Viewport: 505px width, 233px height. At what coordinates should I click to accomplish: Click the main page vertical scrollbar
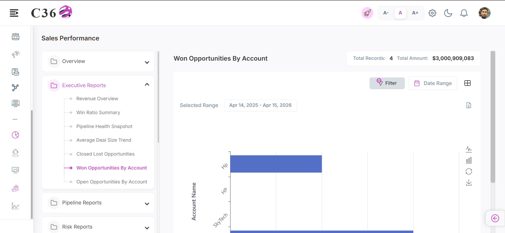[x=493, y=117]
